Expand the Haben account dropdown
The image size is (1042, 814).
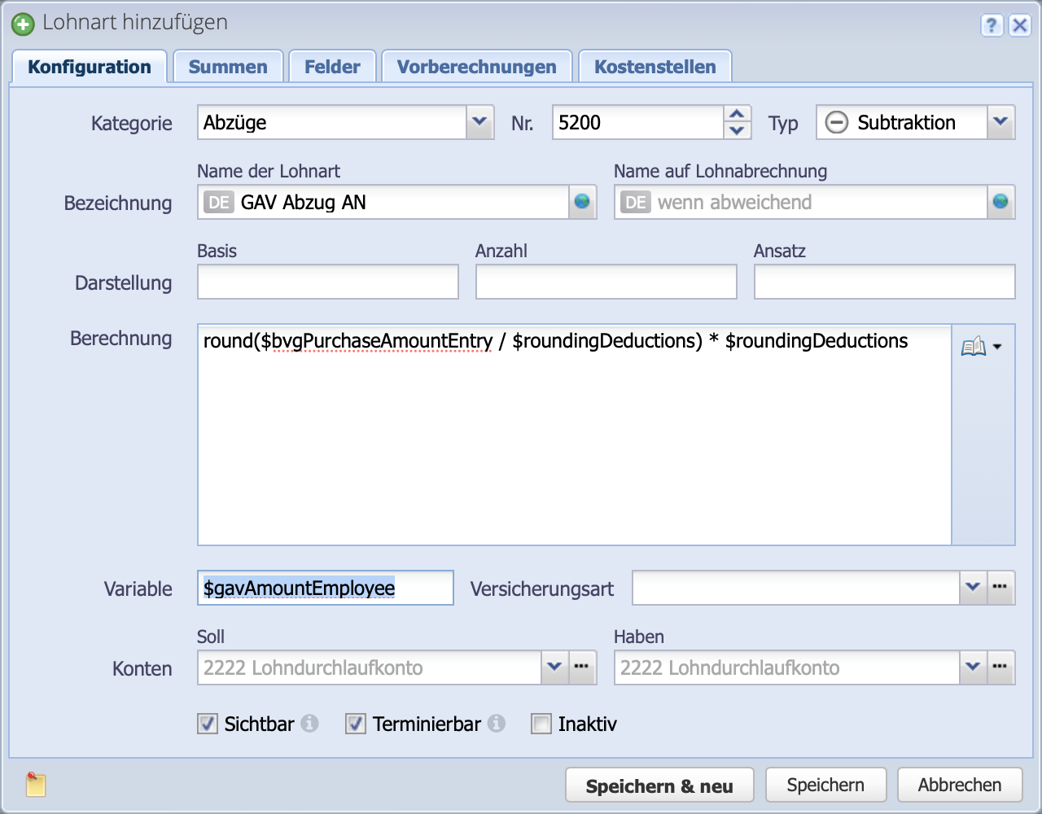[973, 667]
